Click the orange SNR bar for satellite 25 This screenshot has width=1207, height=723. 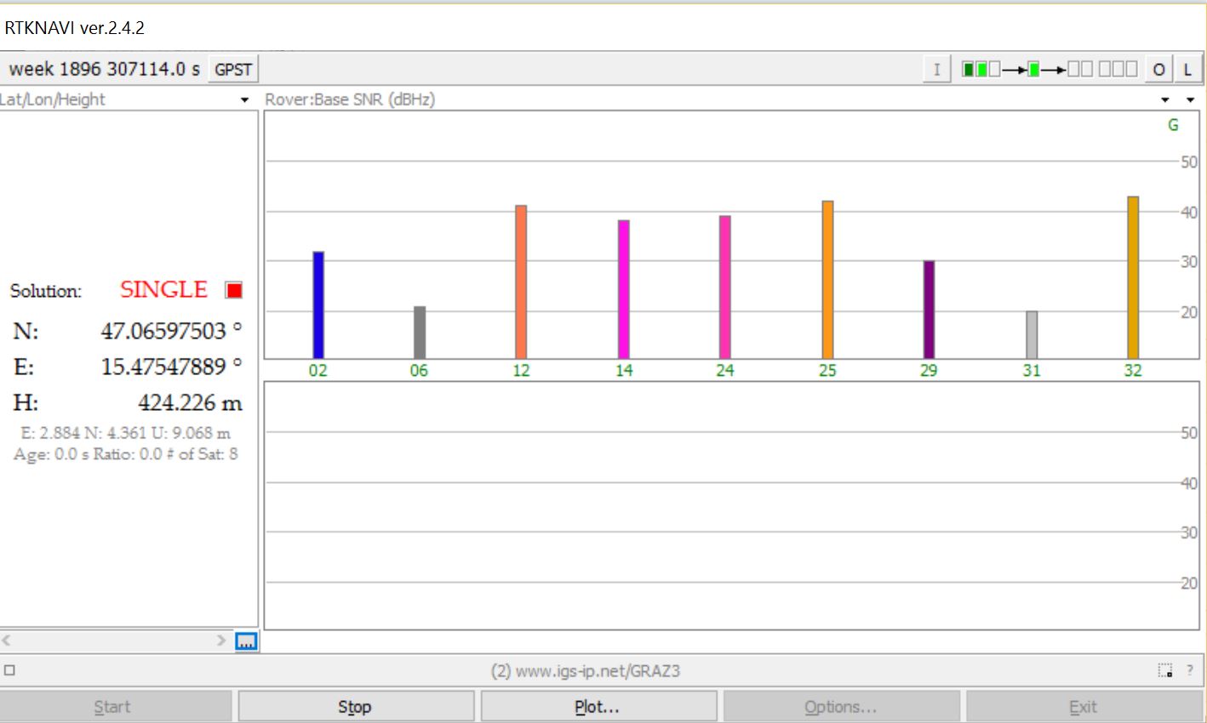pyautogui.click(x=827, y=279)
